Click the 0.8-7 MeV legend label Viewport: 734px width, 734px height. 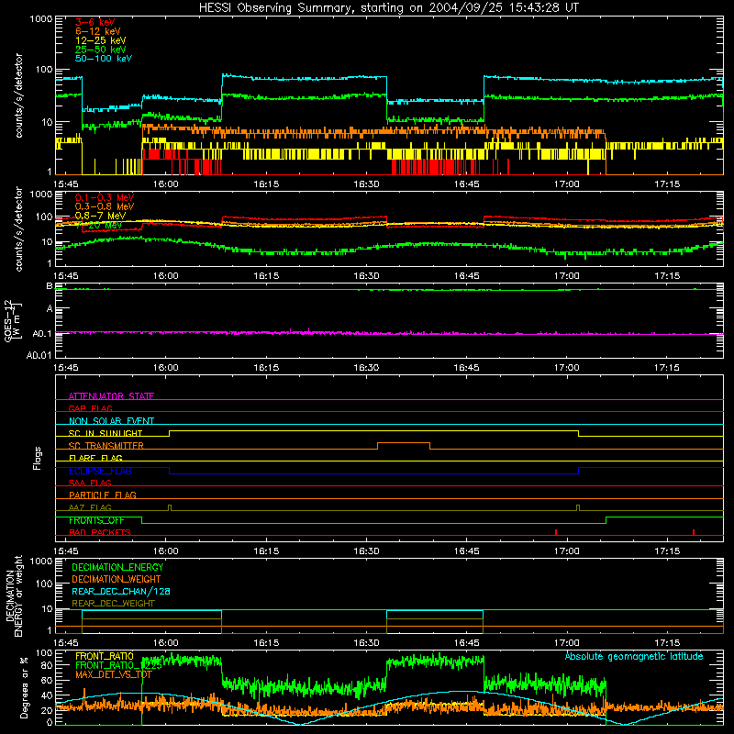(x=101, y=216)
